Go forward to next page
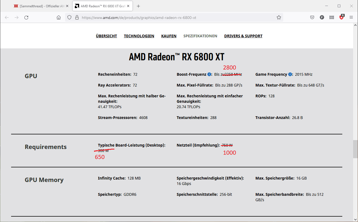 click(17, 17)
